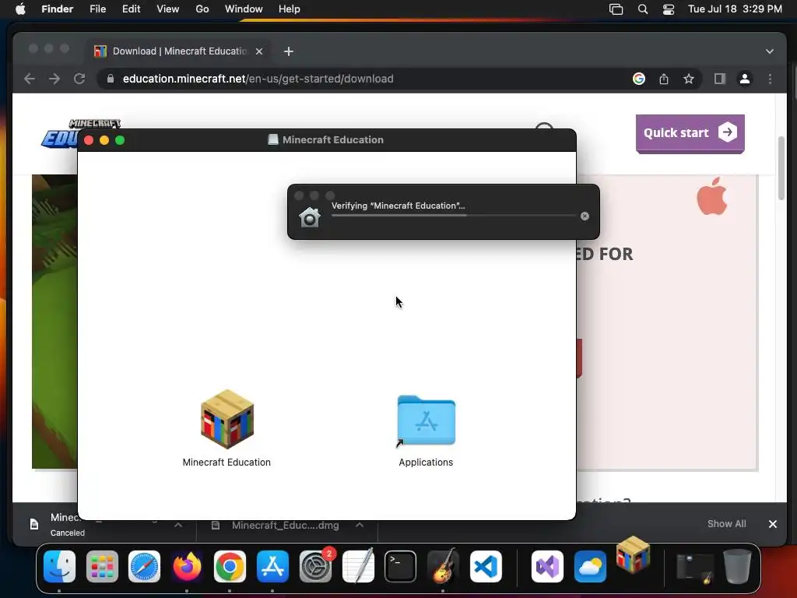Open the Help menu
Screen dimensions: 797x598
pyautogui.click(x=290, y=9)
